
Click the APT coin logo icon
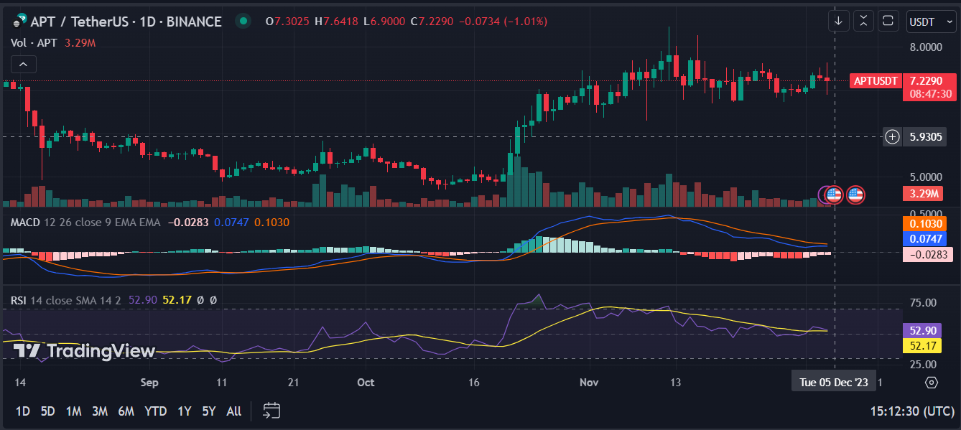pyautogui.click(x=19, y=22)
